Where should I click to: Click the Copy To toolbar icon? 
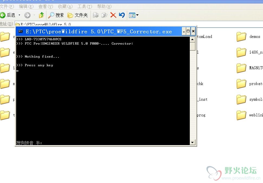104,15
